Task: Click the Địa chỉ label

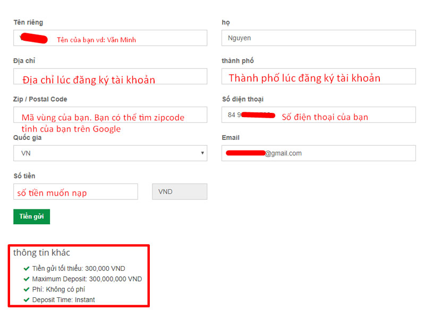Action: pyautogui.click(x=24, y=61)
